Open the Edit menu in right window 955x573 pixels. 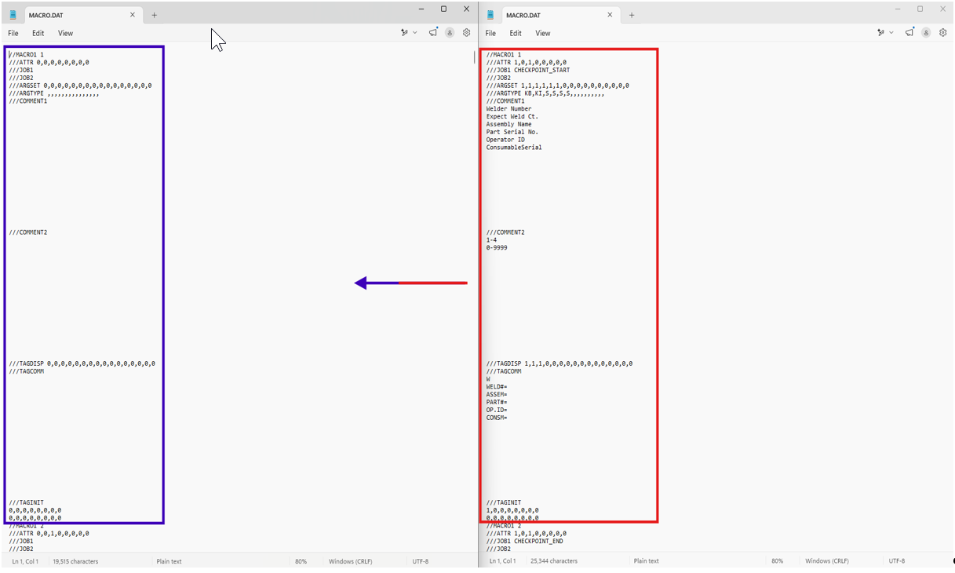coord(516,33)
